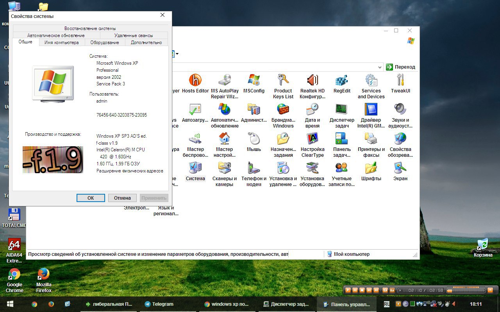
Task: Switch to Удаленные сеансы tab
Action: tap(134, 35)
